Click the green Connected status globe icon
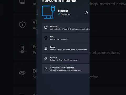Screen dimensions: 126x95 [59, 14]
